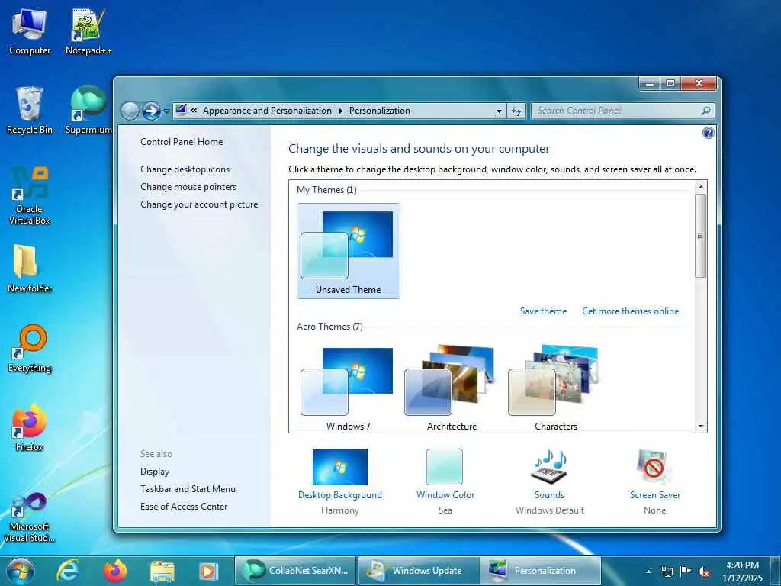This screenshot has height=586, width=781.
Task: Click the Harmony desktop background thumbnail
Action: pyautogui.click(x=340, y=467)
